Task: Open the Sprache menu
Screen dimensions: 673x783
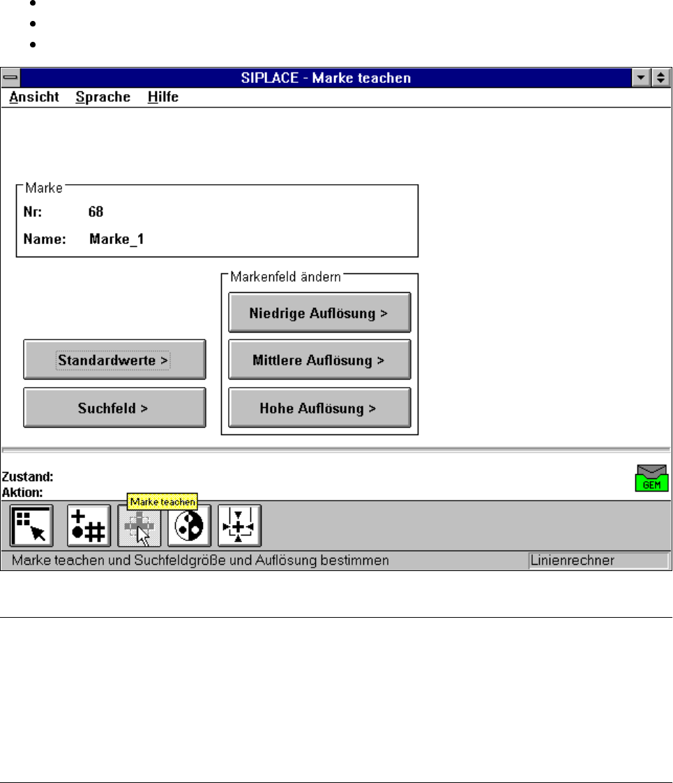Action: [103, 97]
